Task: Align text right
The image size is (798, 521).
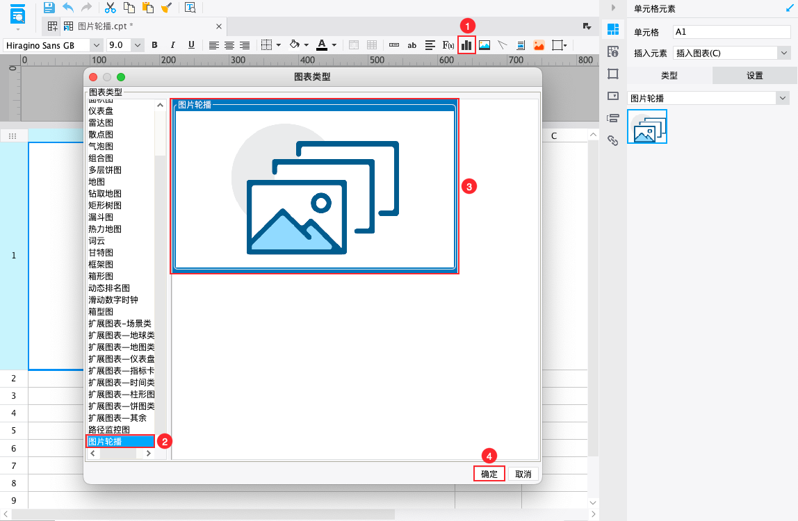Action: pos(245,45)
